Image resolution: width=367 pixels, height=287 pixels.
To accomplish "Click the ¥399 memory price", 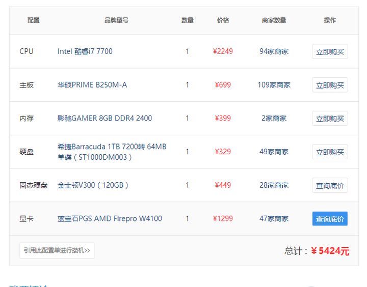I will point(223,118).
